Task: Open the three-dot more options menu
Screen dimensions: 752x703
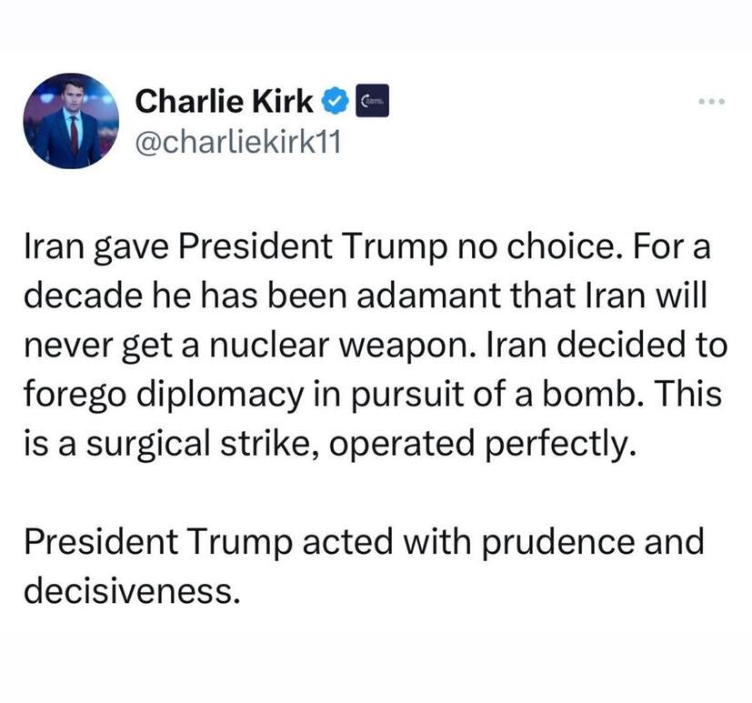Action: click(x=712, y=101)
